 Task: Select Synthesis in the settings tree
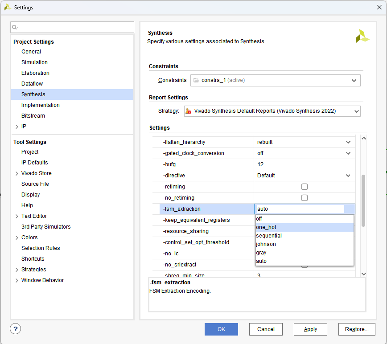point(72,94)
